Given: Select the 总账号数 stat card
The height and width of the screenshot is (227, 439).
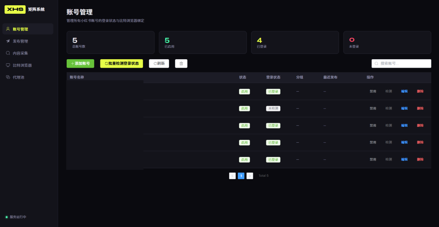Looking at the screenshot, I should coord(111,43).
